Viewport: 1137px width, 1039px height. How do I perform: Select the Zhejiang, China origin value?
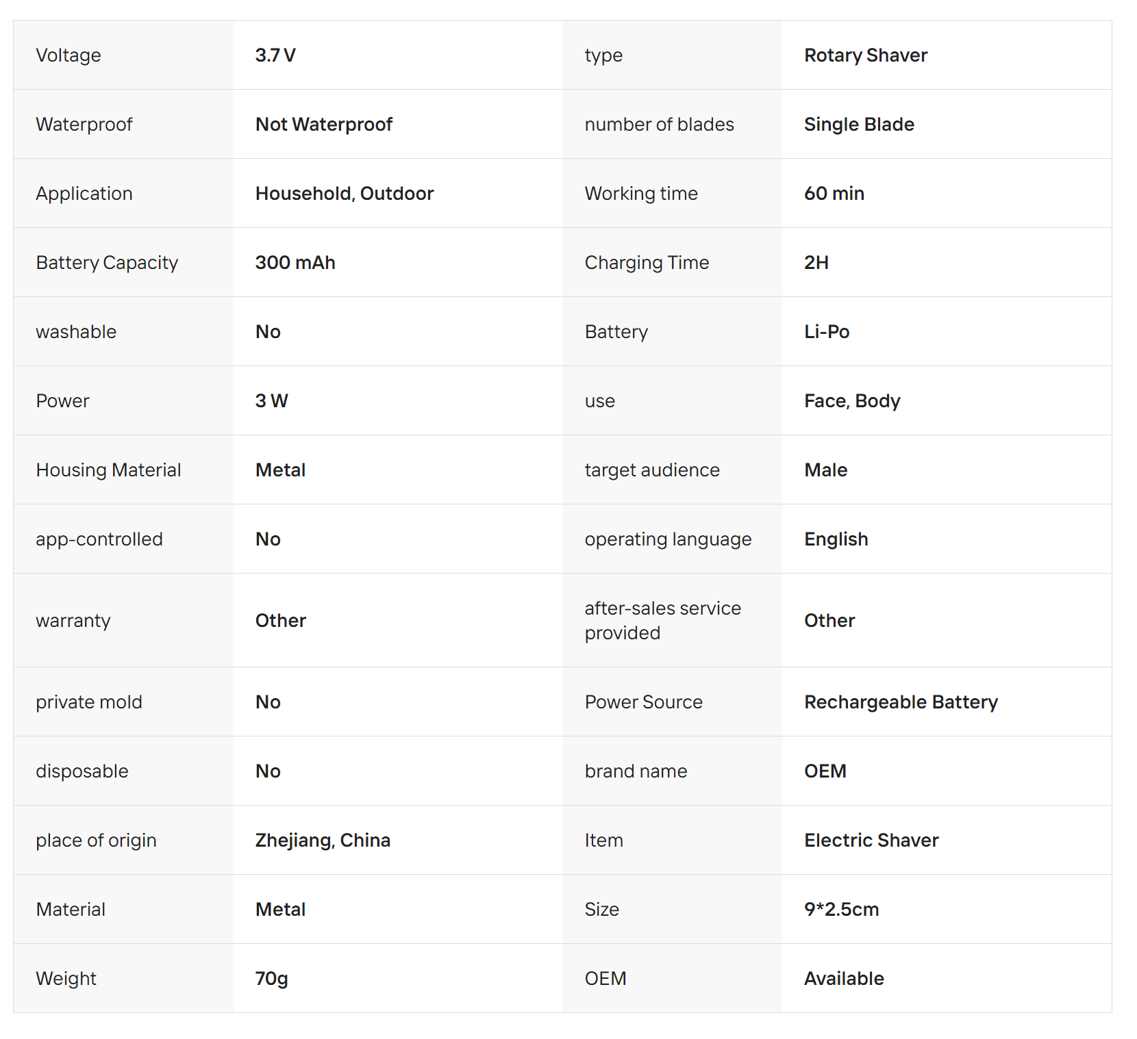point(323,841)
